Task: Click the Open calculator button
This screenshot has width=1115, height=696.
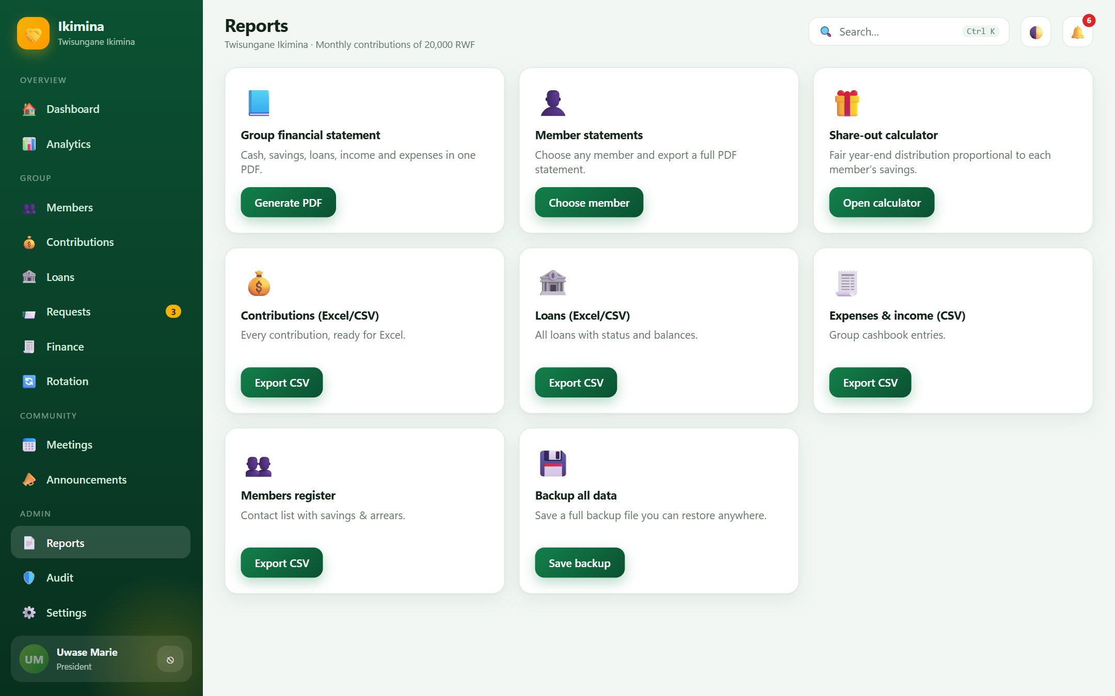Action: coord(882,203)
